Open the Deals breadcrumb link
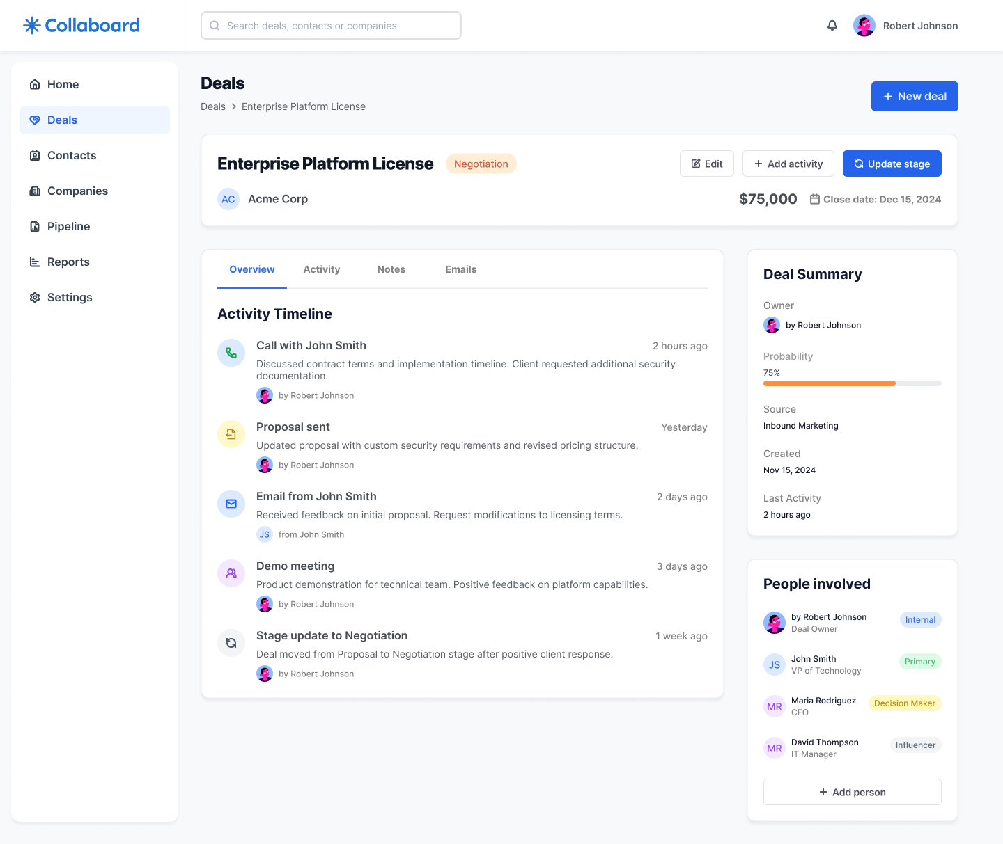 click(x=213, y=106)
